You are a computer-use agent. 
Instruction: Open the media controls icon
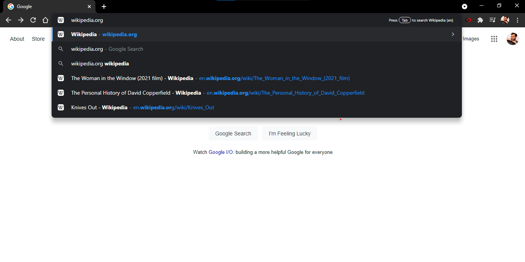tap(492, 20)
